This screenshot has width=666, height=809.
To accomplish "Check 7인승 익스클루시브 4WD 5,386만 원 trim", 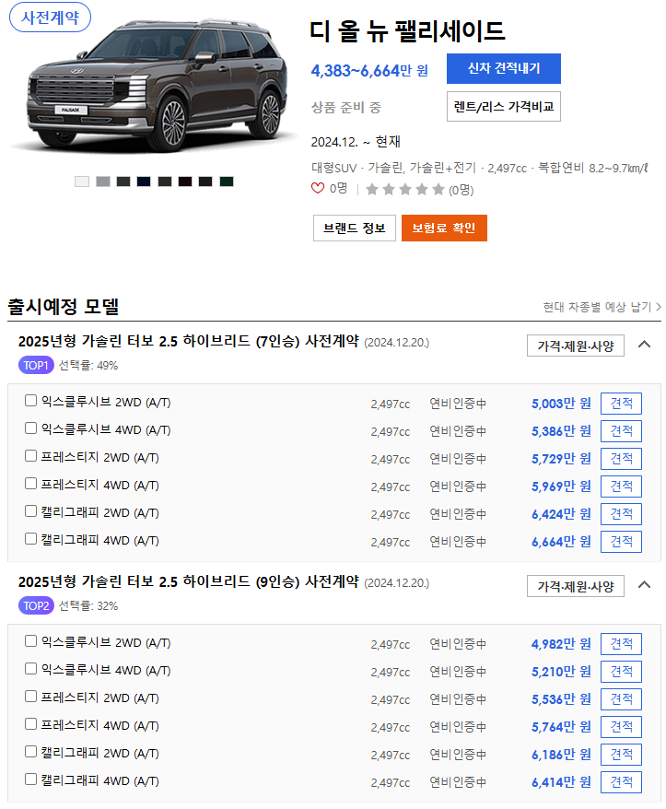I will (x=31, y=428).
